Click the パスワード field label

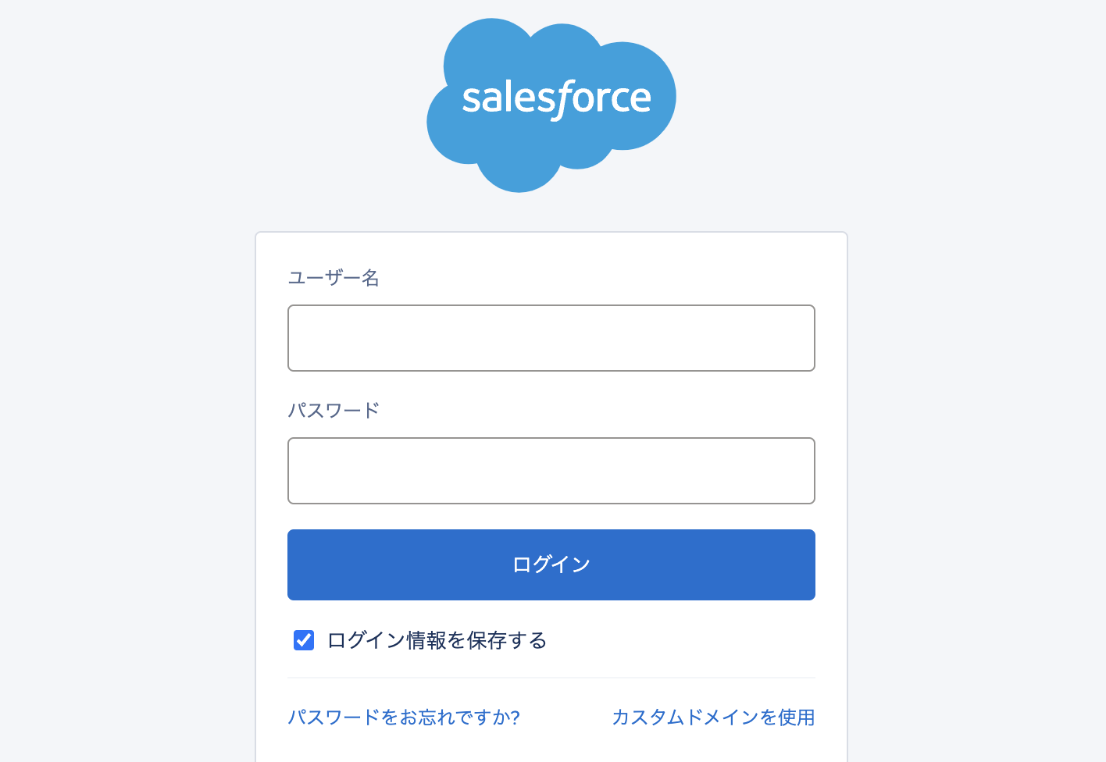pos(334,411)
